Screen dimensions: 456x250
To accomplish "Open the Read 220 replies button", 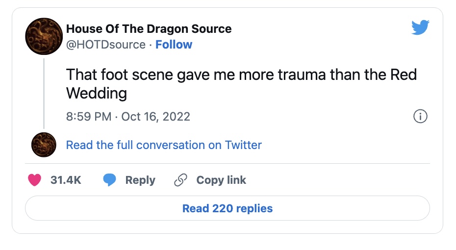I will coord(228,208).
